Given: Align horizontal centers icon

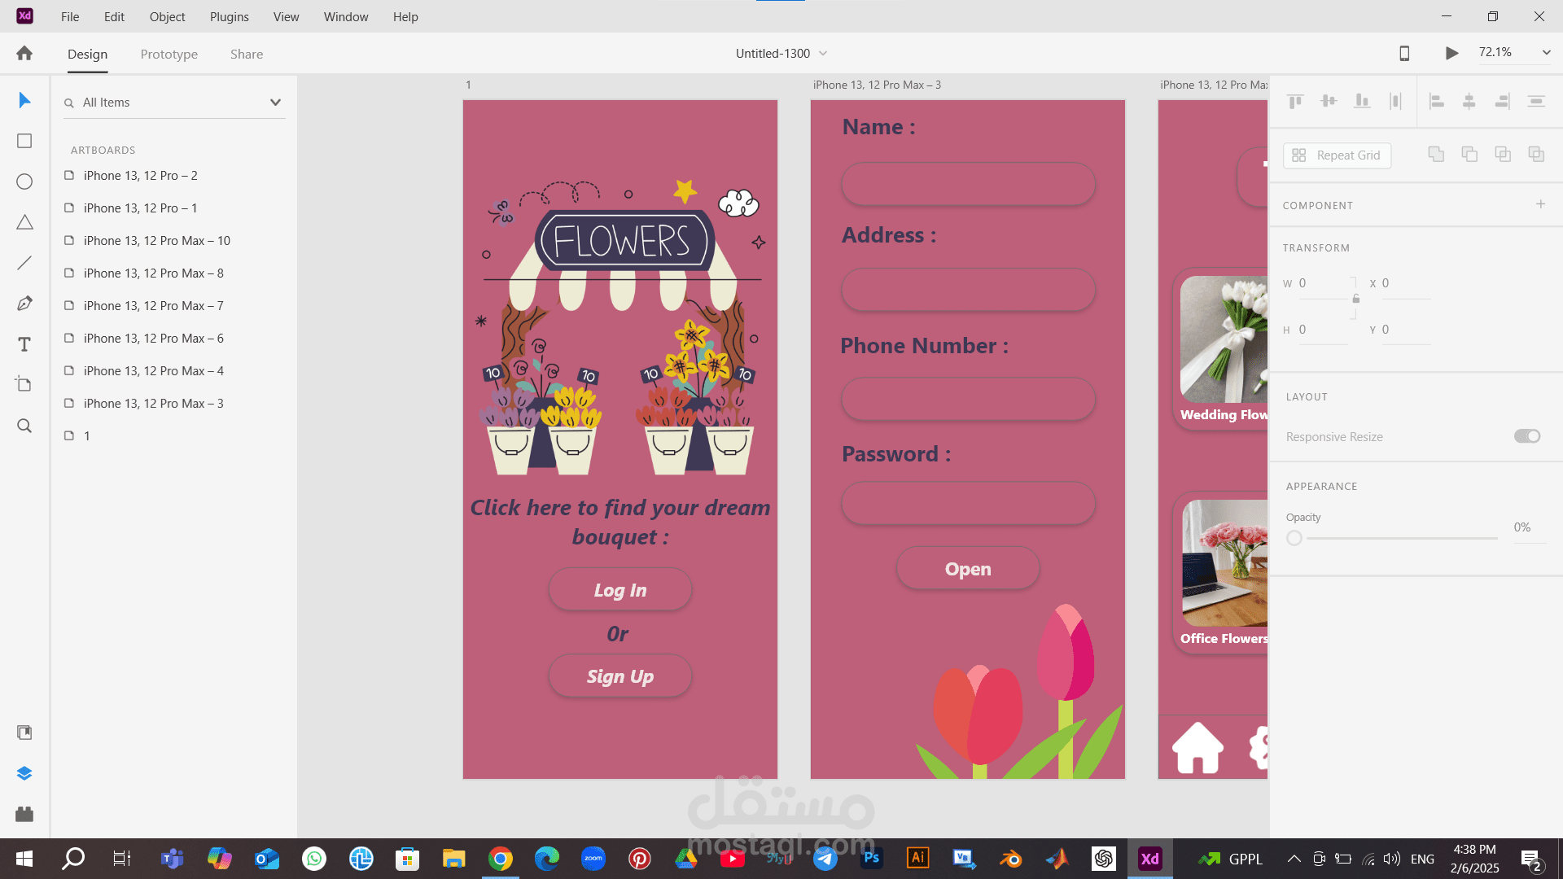Looking at the screenshot, I should point(1469,101).
